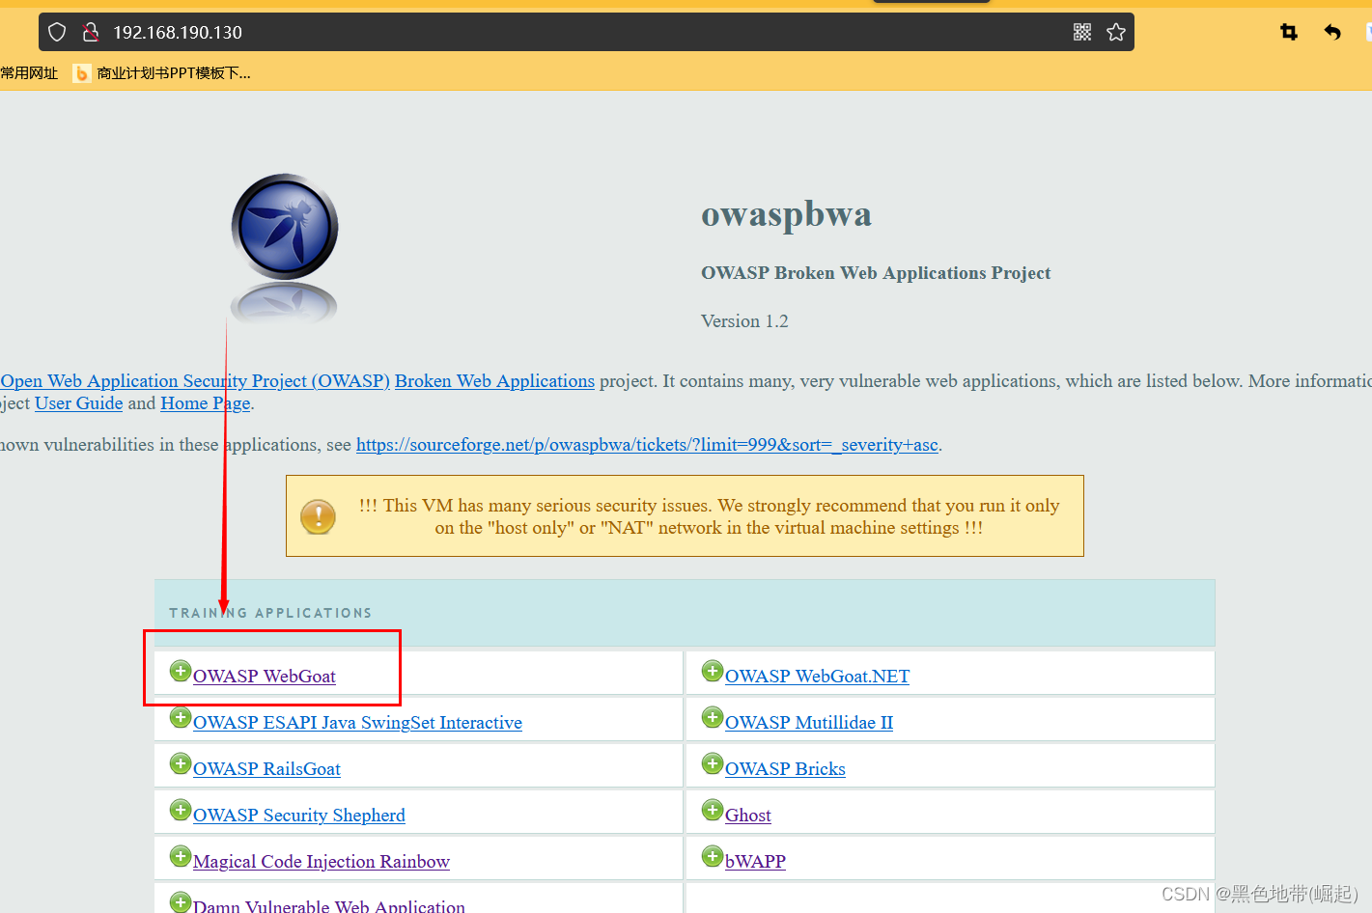Screen dimensions: 1372x913
Task: Expand the Ghost plus icon
Action: click(x=713, y=810)
